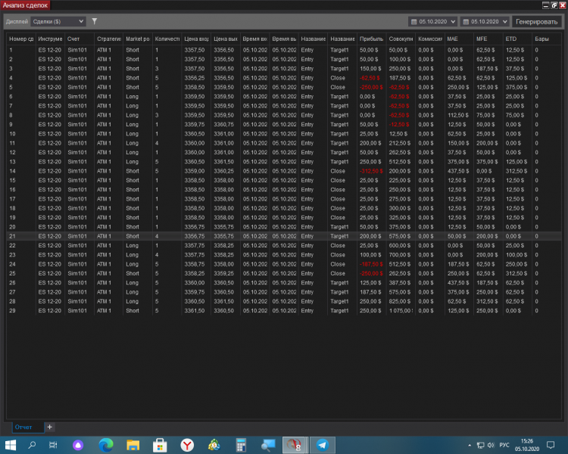Select exit price 3355,75 in trade 20
This screenshot has height=454, width=568.
224,227
